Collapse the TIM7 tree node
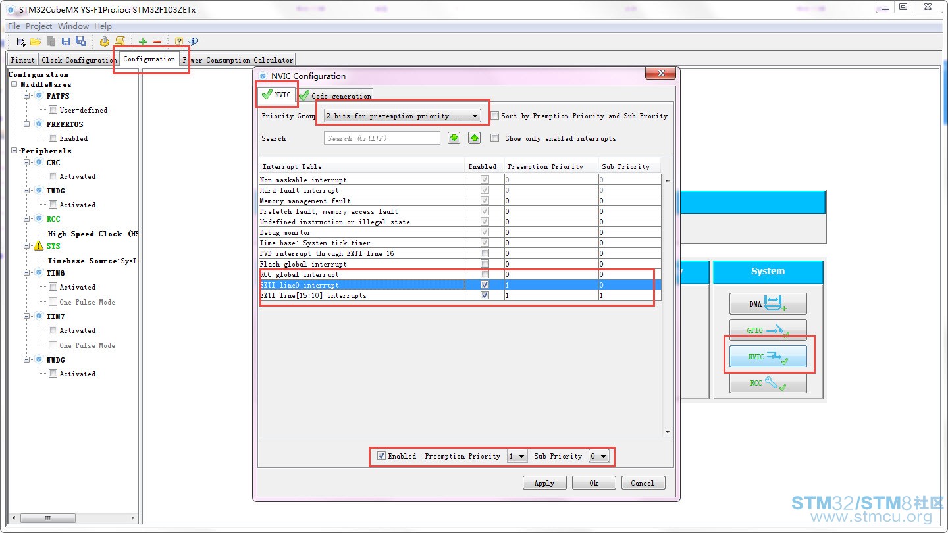This screenshot has height=533, width=948. click(28, 317)
